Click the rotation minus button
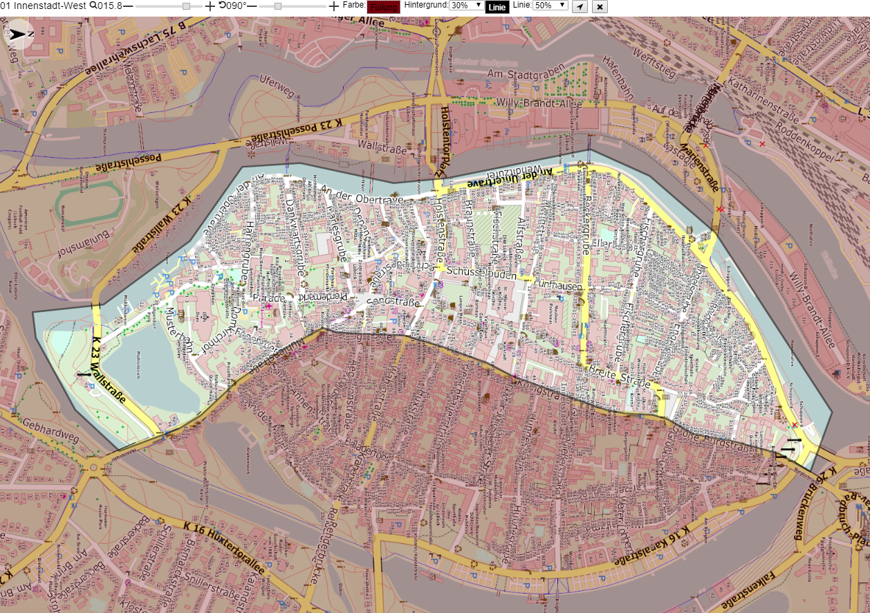Image resolution: width=870 pixels, height=613 pixels. point(252,6)
